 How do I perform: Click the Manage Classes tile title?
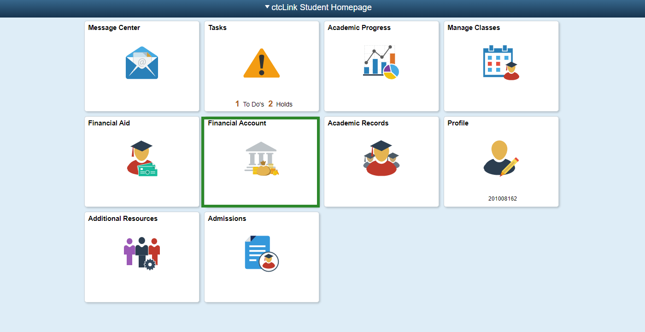coord(474,28)
